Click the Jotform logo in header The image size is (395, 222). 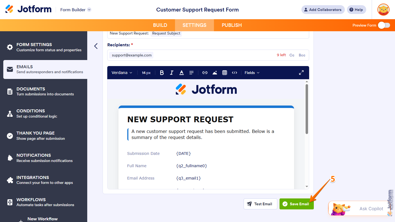(x=28, y=9)
